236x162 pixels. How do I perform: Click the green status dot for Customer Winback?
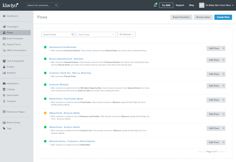[45, 84]
